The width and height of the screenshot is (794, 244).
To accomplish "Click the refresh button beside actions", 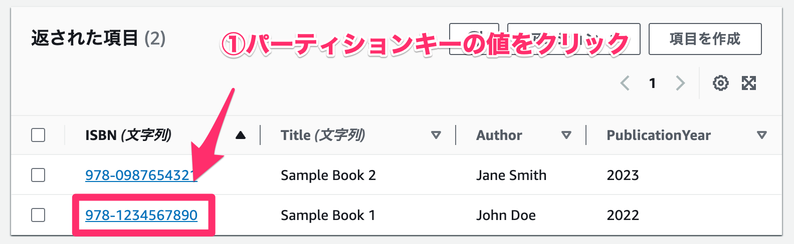I will 474,39.
